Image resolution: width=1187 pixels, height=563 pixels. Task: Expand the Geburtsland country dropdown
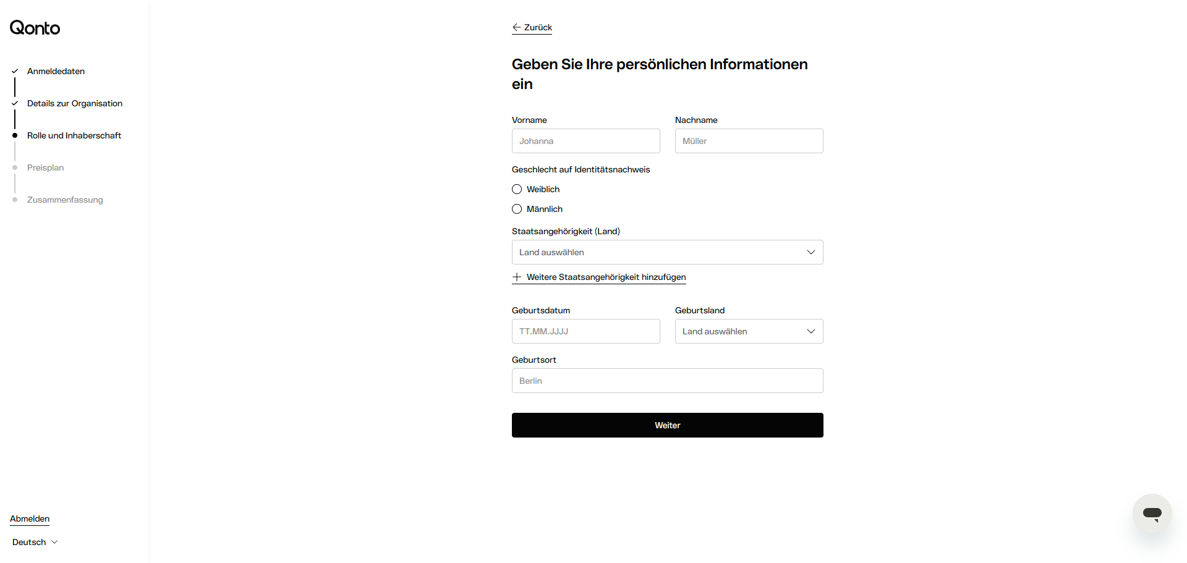[x=749, y=331]
